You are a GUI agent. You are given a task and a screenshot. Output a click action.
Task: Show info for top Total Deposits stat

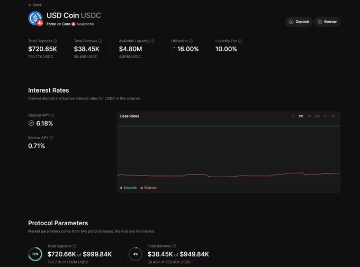(x=56, y=41)
